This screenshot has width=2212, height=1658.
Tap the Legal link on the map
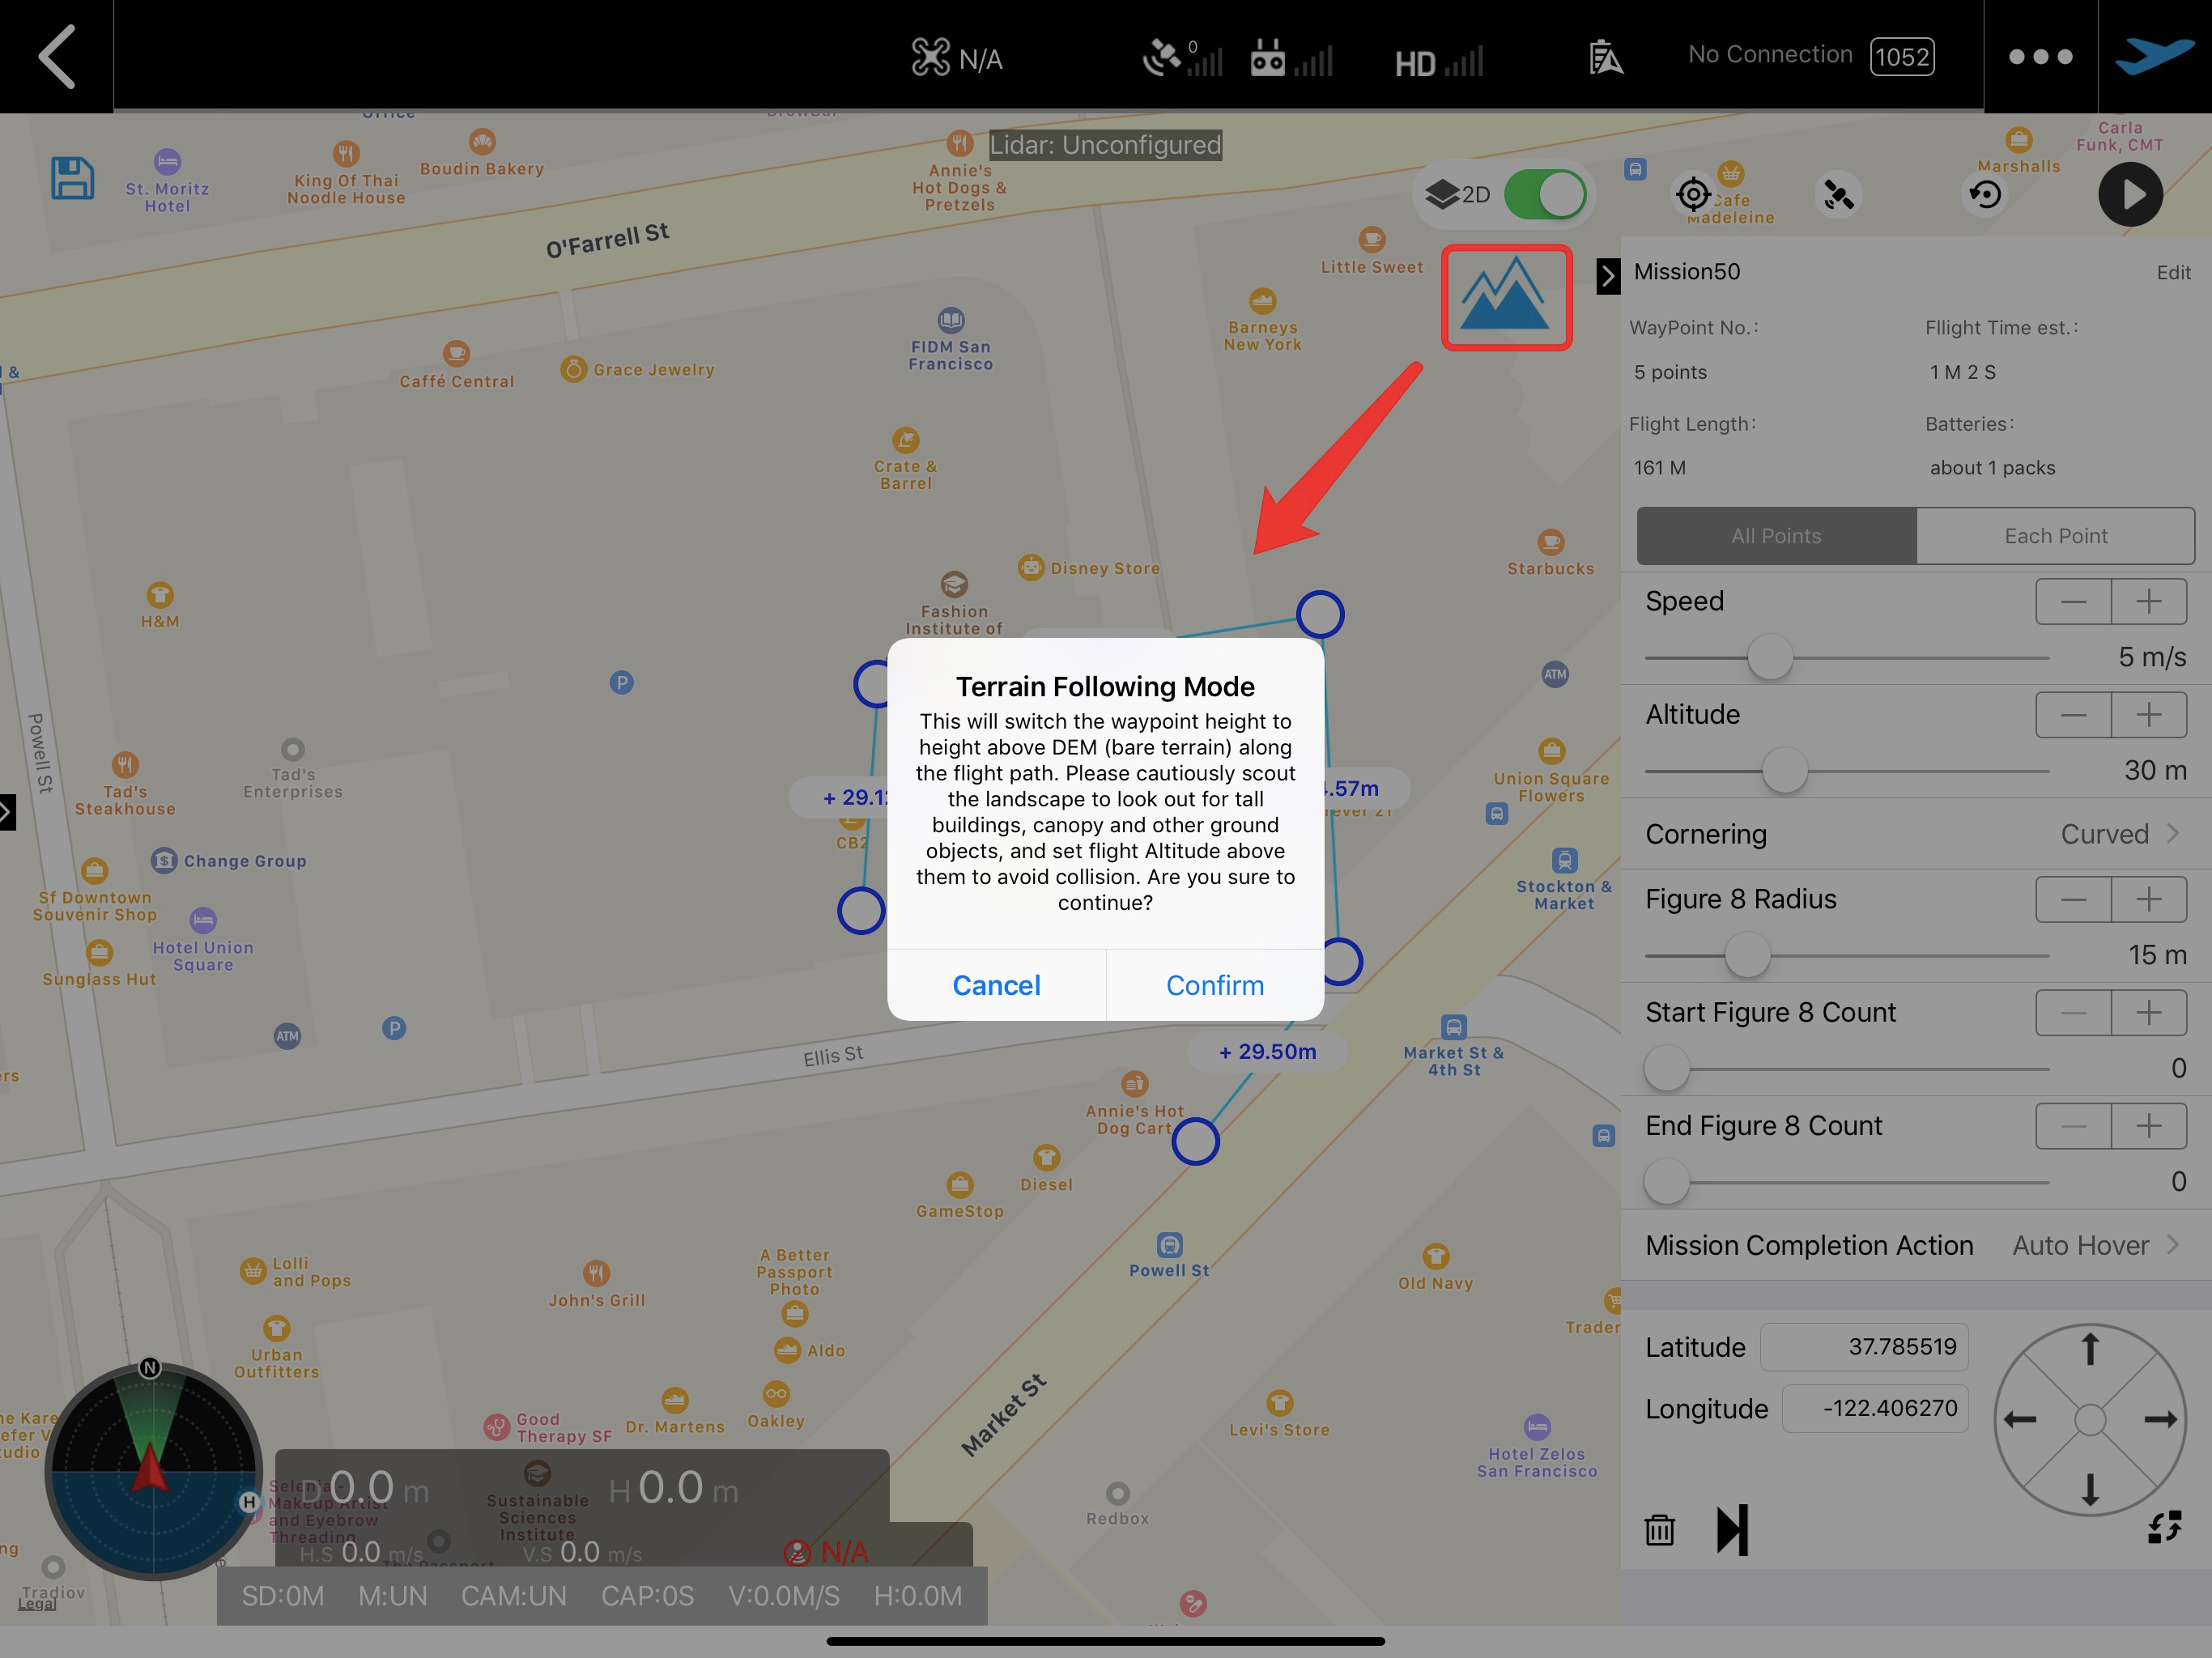37,1604
